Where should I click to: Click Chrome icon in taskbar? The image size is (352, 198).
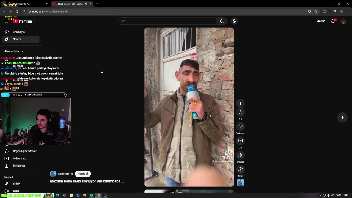pyautogui.click(x=98, y=195)
